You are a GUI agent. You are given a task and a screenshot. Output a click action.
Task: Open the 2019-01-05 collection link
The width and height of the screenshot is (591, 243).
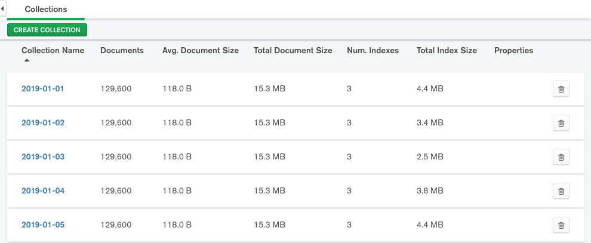(x=43, y=225)
